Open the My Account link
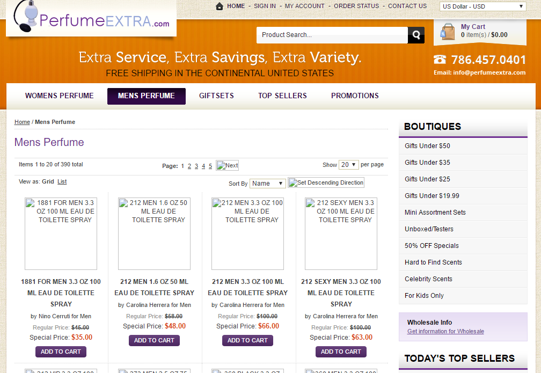This screenshot has height=373, width=541. [x=305, y=6]
